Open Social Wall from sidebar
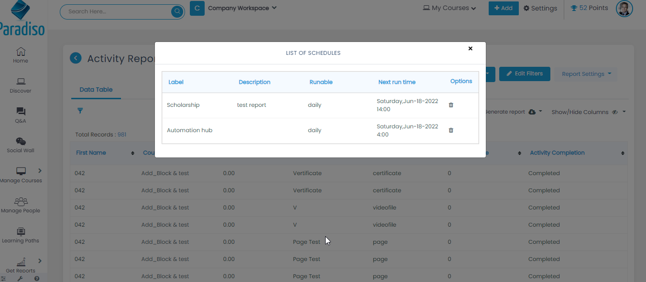This screenshot has height=282, width=646. tap(21, 145)
